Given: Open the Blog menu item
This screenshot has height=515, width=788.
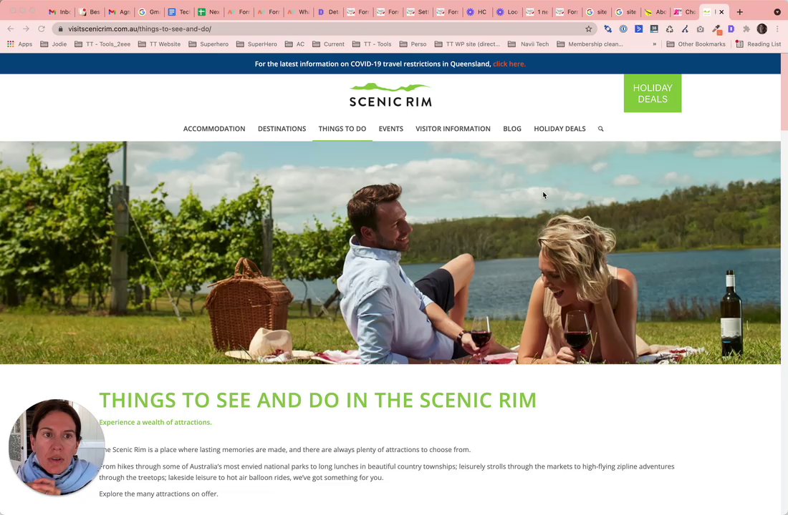Looking at the screenshot, I should coord(512,129).
